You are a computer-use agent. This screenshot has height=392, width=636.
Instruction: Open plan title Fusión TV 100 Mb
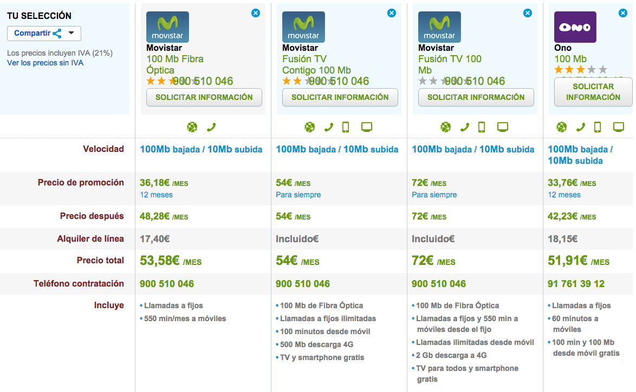450,64
